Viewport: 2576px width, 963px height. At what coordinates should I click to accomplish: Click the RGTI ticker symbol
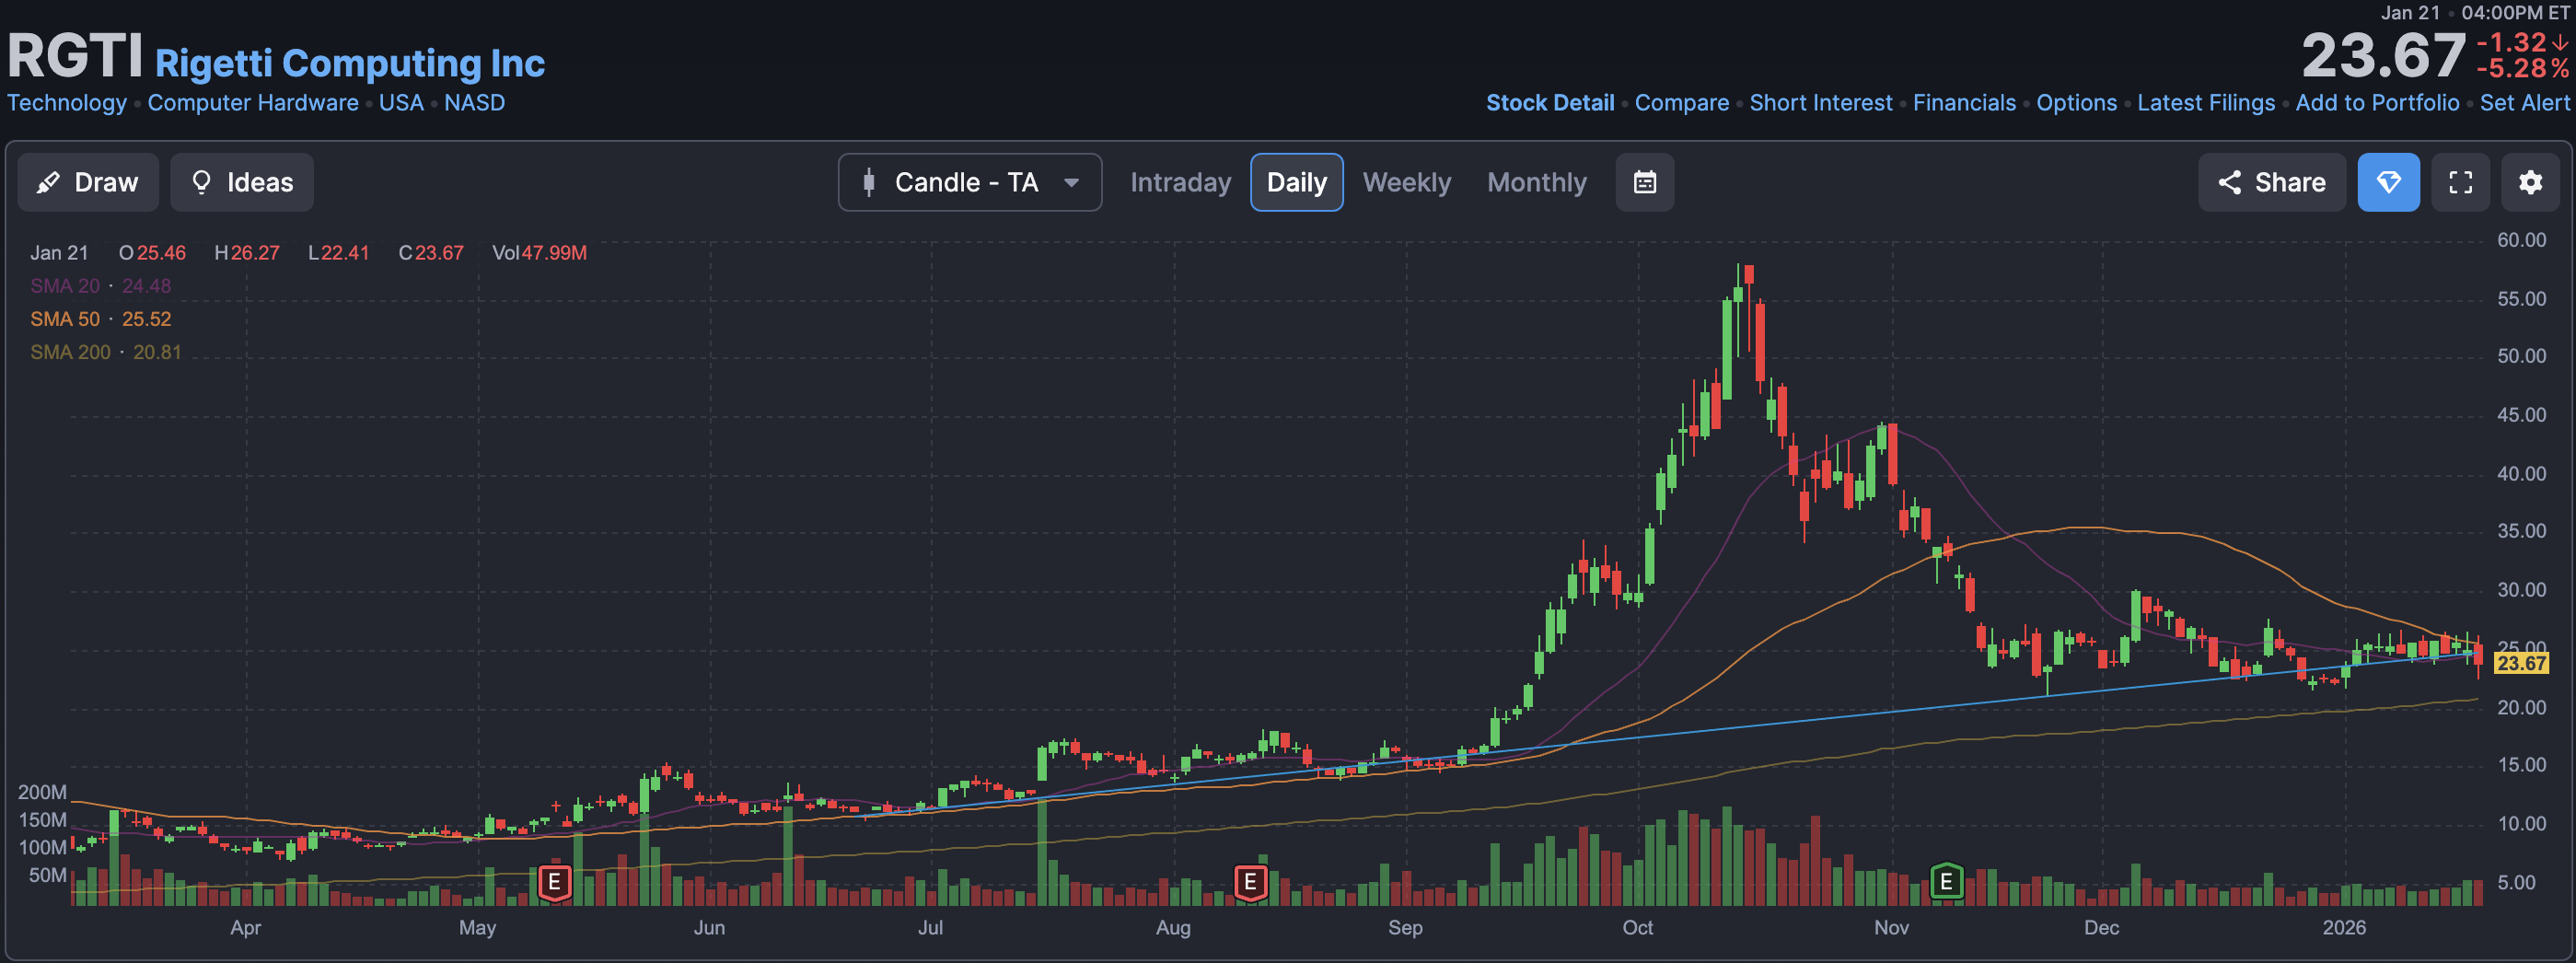(75, 56)
